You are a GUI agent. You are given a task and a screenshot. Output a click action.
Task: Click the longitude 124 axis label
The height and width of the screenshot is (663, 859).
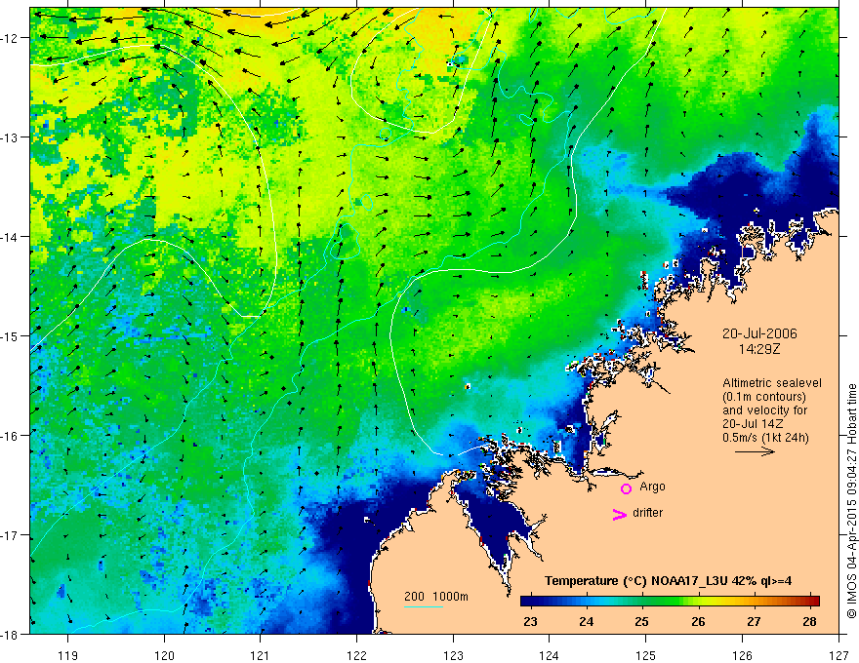[550, 655]
